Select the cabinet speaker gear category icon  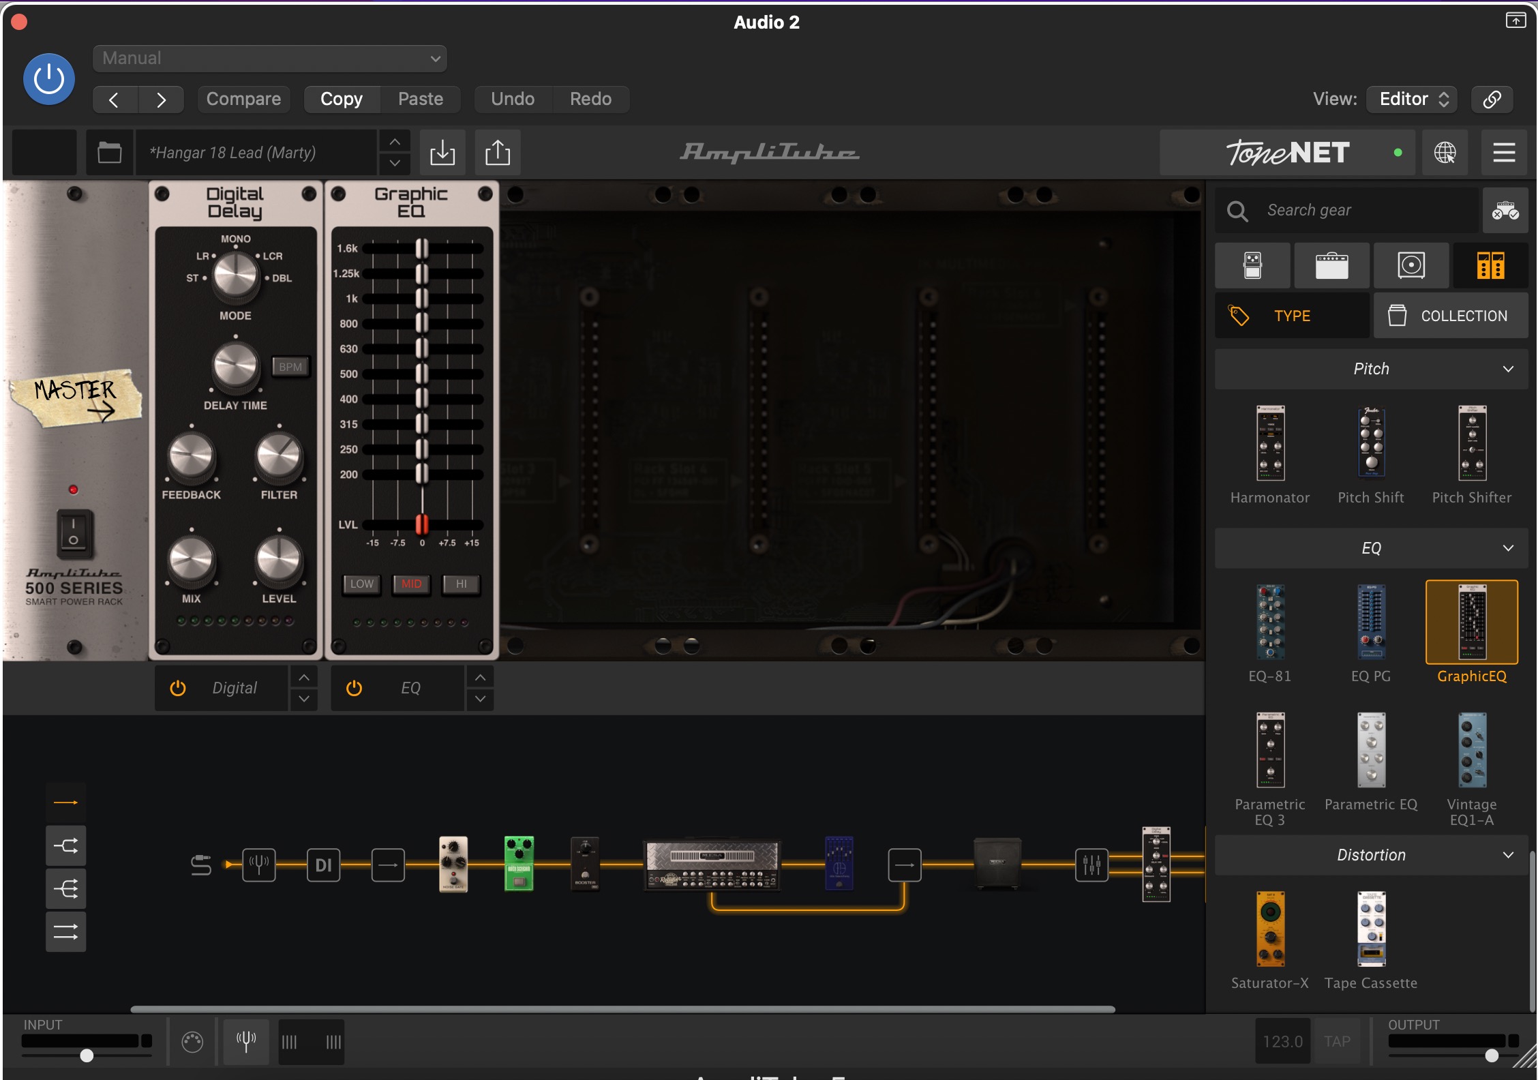[1411, 265]
